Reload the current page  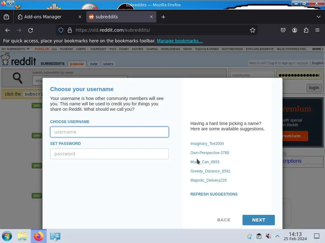(30, 30)
